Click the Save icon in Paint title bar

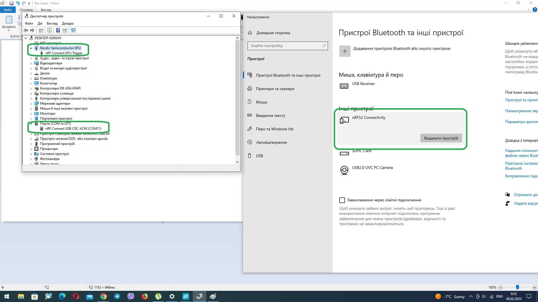coord(11,3)
